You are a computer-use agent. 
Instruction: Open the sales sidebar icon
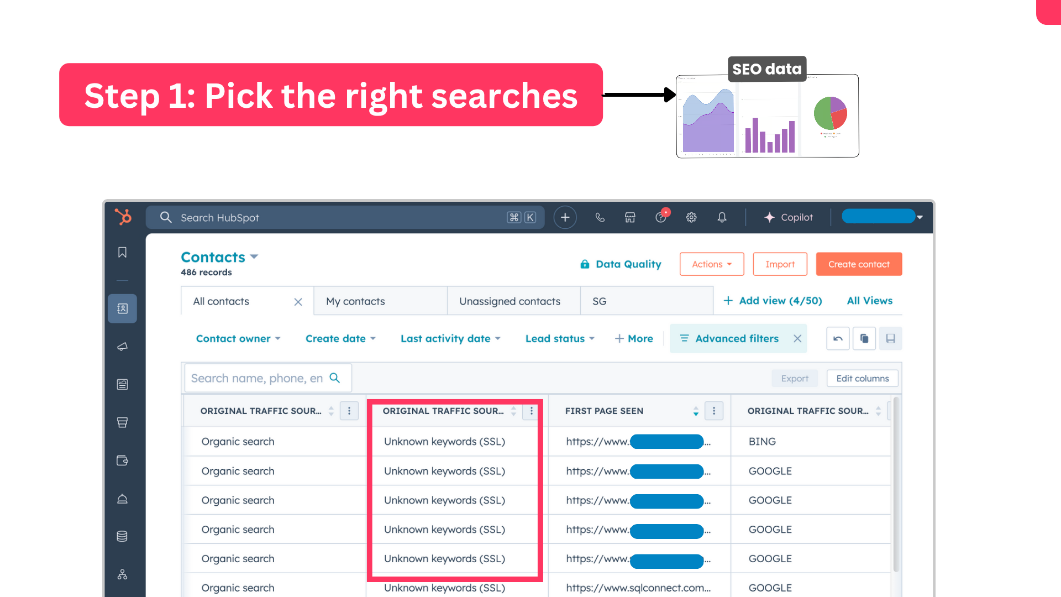tap(122, 422)
